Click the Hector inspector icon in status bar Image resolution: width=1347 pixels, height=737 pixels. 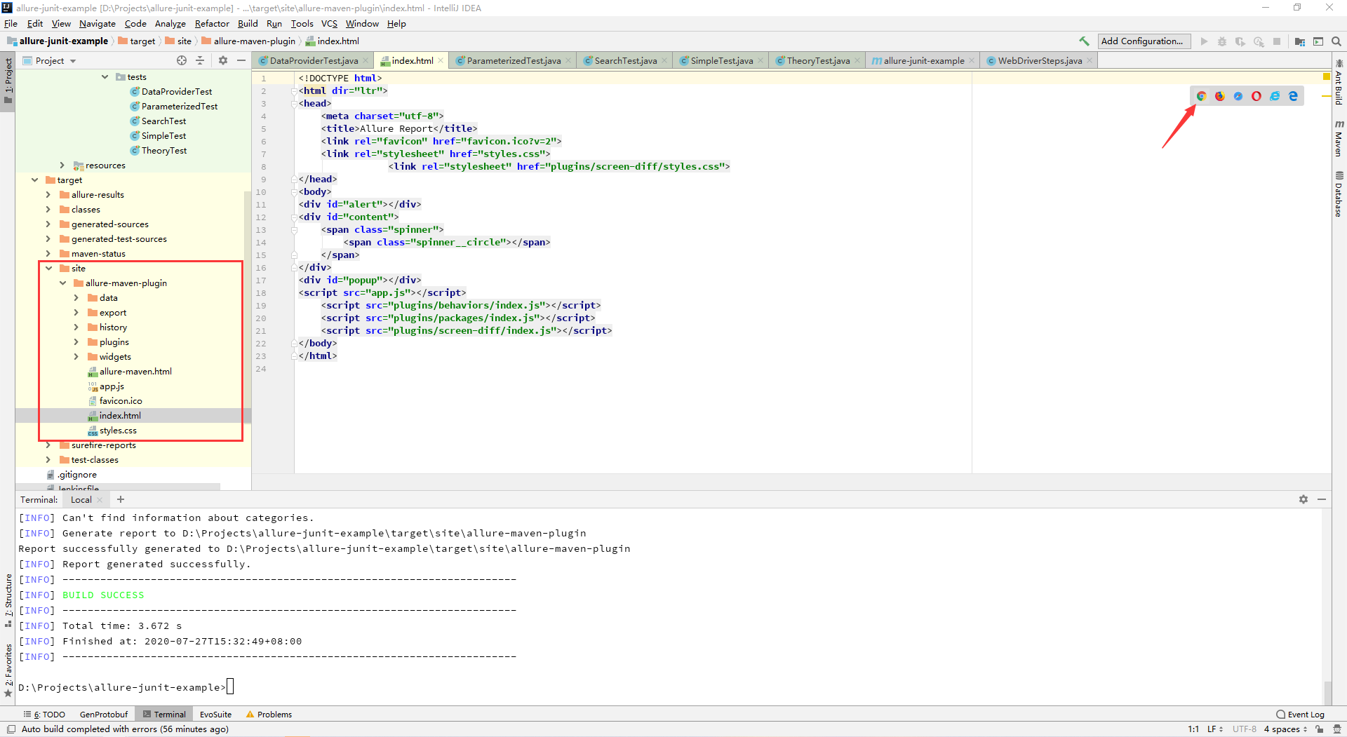1337,729
